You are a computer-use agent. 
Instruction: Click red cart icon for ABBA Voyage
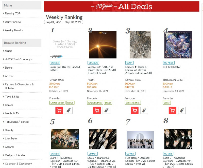pos(97,110)
